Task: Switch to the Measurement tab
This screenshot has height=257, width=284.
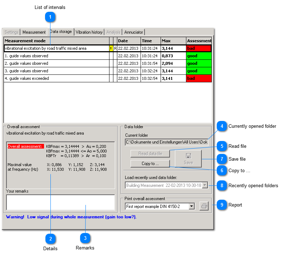Action: click(x=34, y=32)
